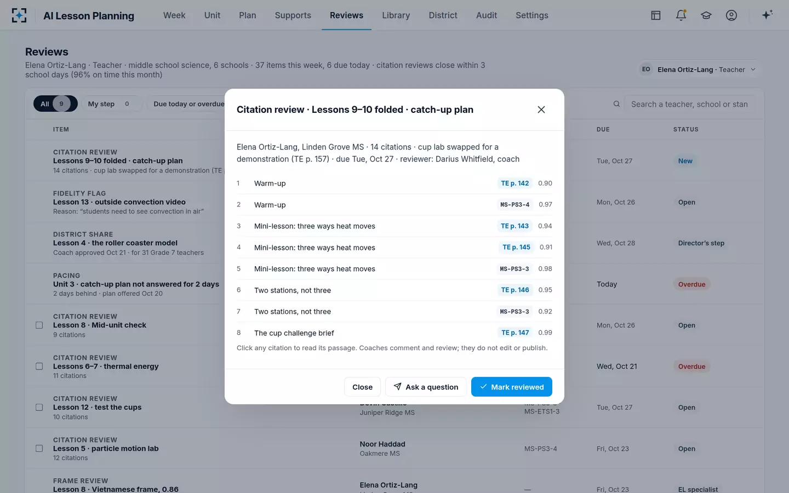Switch to the Audit tab
789x493 pixels.
[x=487, y=15]
